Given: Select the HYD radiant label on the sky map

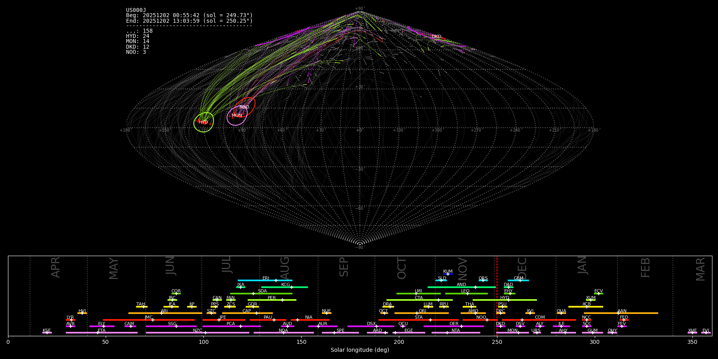Looking at the screenshot, I should click(203, 122).
